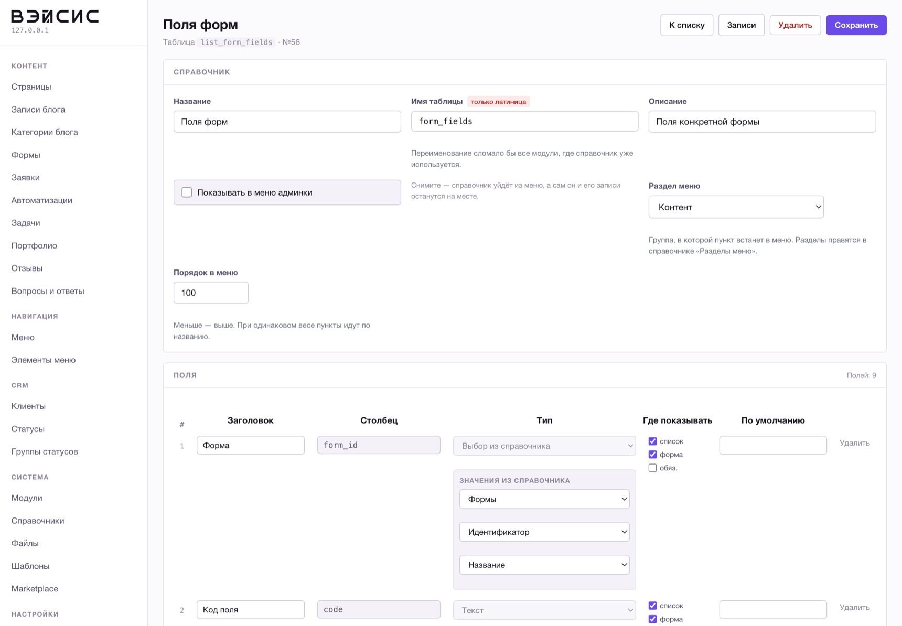Open 'Страницы' in the sidebar
This screenshot has height=626, width=902.
[x=31, y=87]
